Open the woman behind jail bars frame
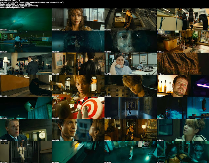The width and height of the screenshot is (209, 163). 26,152
